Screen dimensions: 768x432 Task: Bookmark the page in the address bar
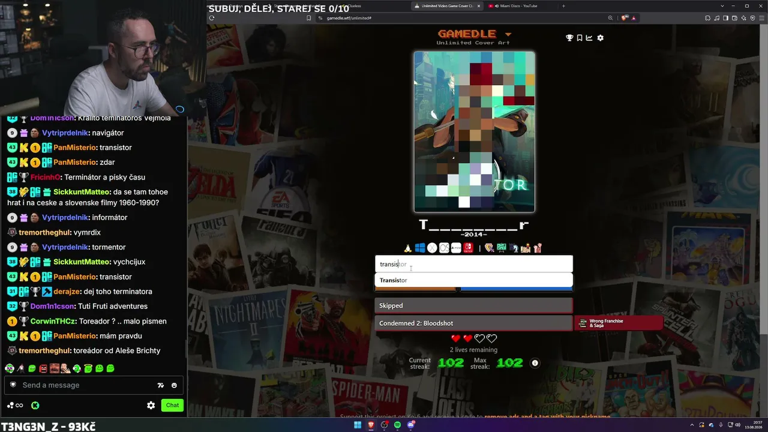point(309,18)
